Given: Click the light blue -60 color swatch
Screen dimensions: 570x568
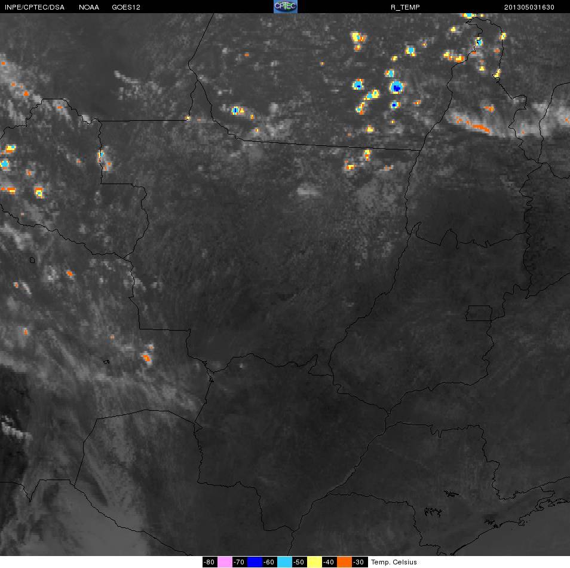Looking at the screenshot, I should click(x=284, y=562).
